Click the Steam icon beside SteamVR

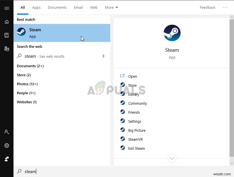(123, 139)
